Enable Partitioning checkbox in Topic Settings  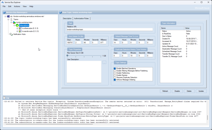pyautogui.click(x=115, y=73)
